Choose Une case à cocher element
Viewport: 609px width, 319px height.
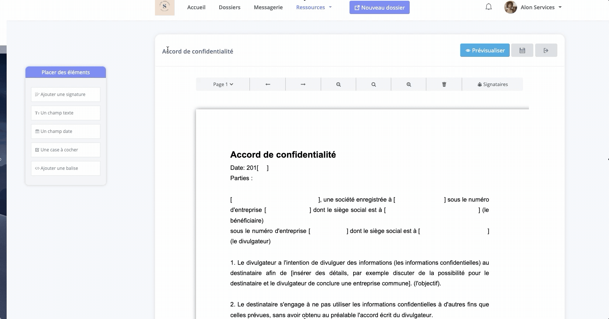[x=66, y=150]
